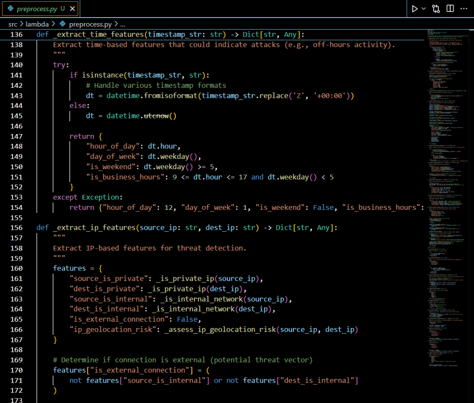Click the preprocess.py breadcrumb item

pyautogui.click(x=90, y=24)
